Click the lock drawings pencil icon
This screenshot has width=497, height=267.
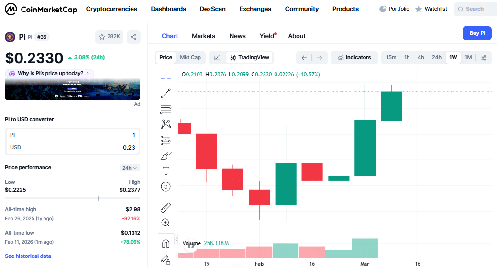click(x=166, y=259)
